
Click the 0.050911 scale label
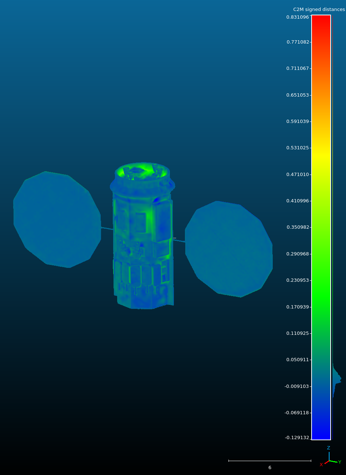[x=297, y=360]
